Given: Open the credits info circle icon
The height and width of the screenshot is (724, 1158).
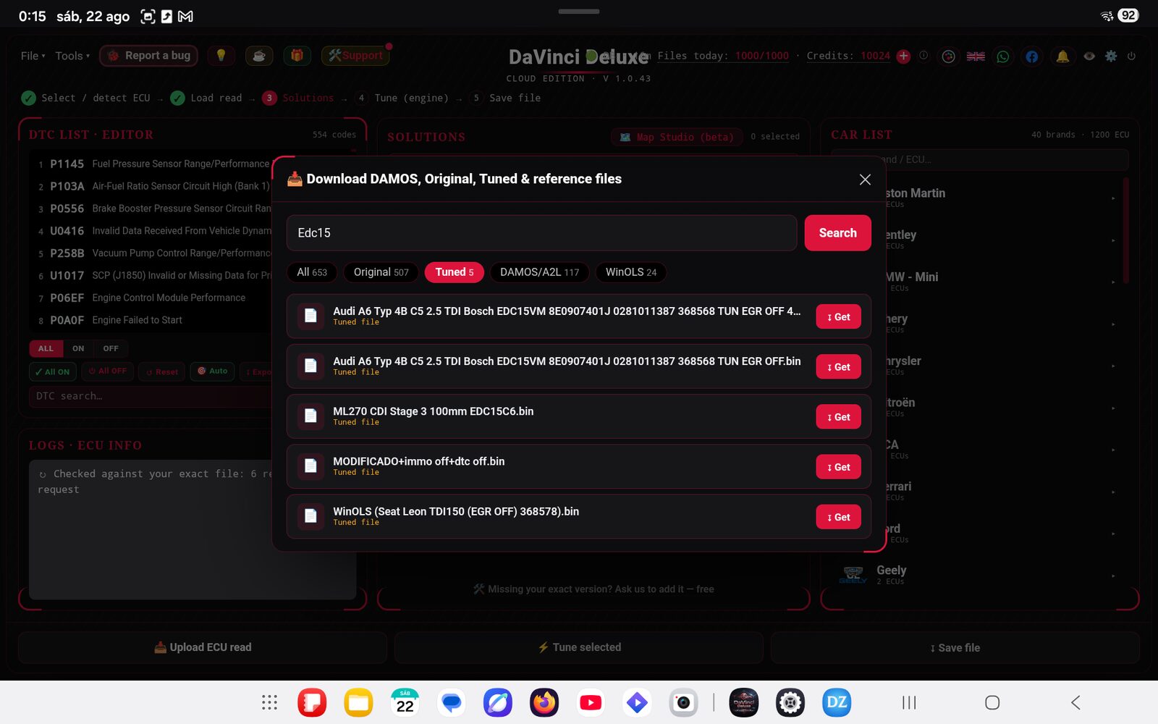Looking at the screenshot, I should point(924,56).
